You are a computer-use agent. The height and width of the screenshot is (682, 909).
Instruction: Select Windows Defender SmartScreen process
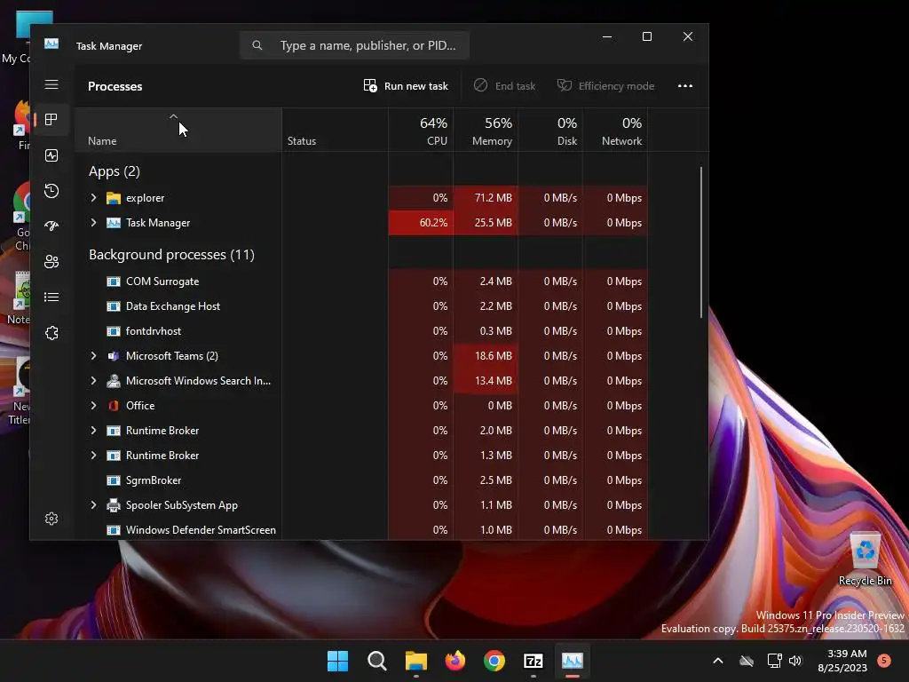coord(362,530)
